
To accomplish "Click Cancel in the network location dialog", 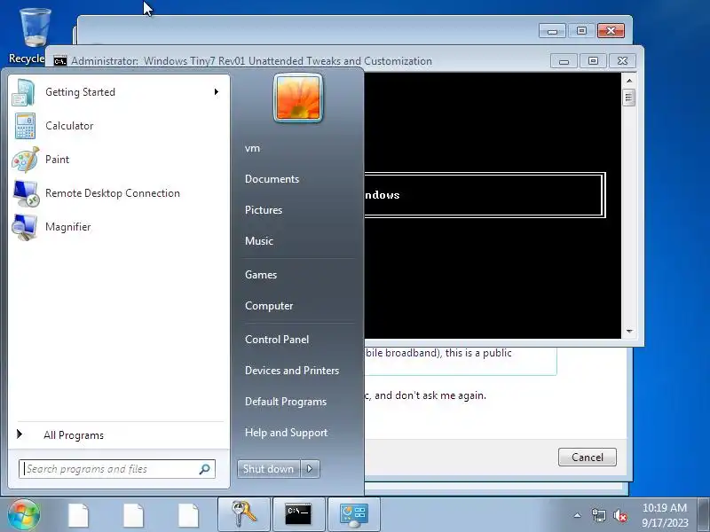I will (x=587, y=457).
